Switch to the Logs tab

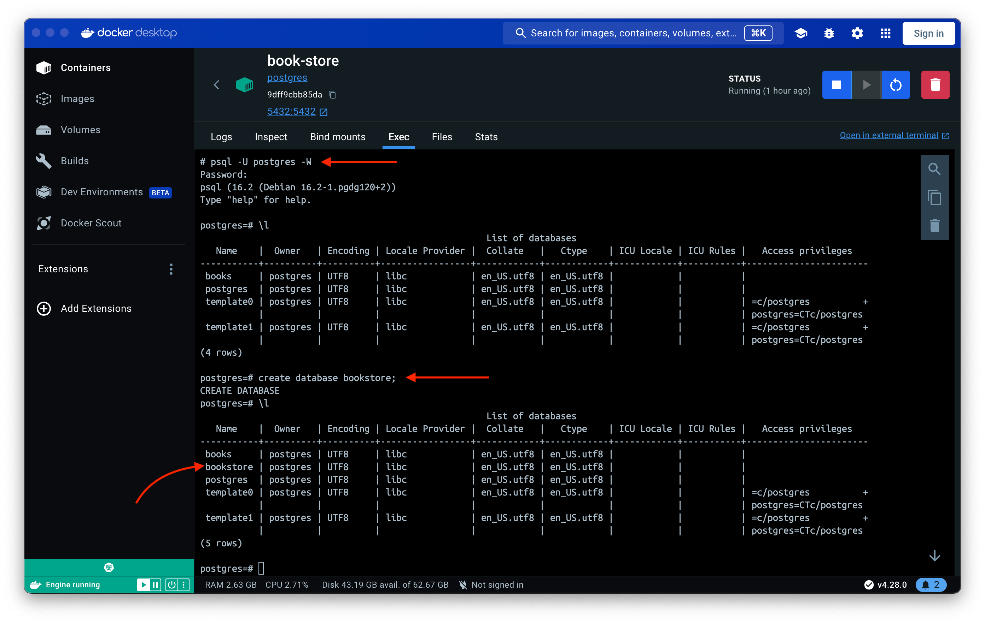tap(221, 137)
